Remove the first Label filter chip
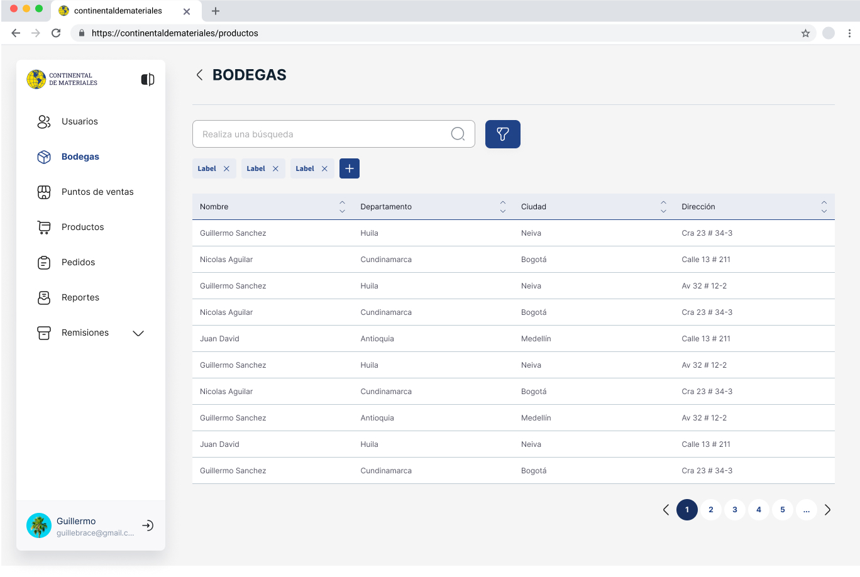860x577 pixels. click(x=226, y=168)
